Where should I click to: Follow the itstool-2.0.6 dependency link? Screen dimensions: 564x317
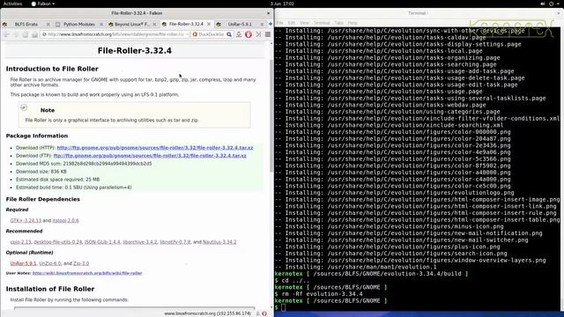coord(65,220)
